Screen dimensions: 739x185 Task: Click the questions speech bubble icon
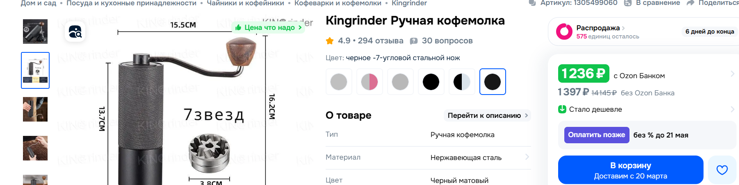[414, 41]
